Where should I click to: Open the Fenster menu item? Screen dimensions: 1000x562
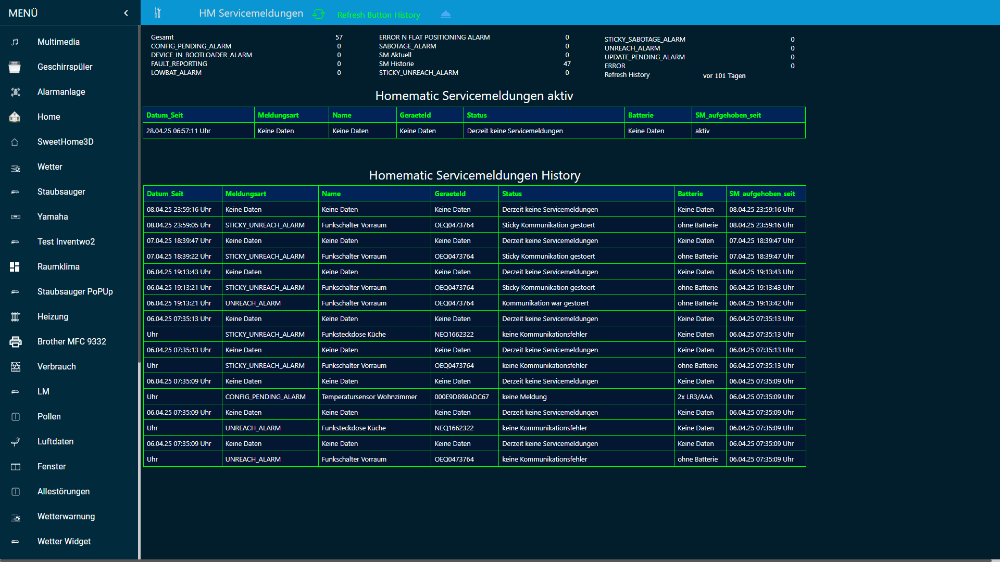pos(52,467)
